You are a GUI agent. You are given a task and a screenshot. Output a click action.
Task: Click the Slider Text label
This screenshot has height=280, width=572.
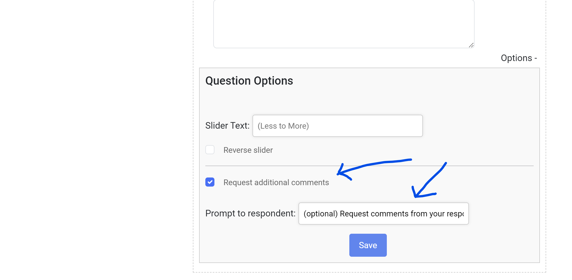click(x=227, y=125)
